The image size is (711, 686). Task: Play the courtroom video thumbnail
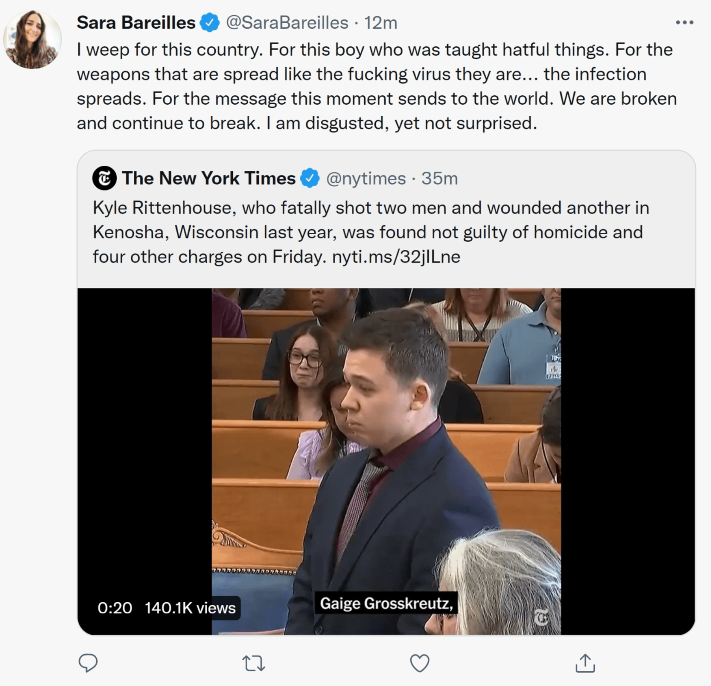pos(386,461)
